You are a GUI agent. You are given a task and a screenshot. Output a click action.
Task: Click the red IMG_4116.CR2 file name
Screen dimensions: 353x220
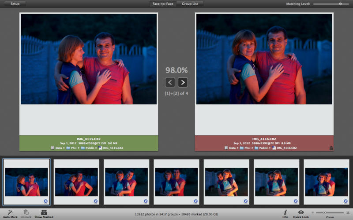tap(264, 139)
